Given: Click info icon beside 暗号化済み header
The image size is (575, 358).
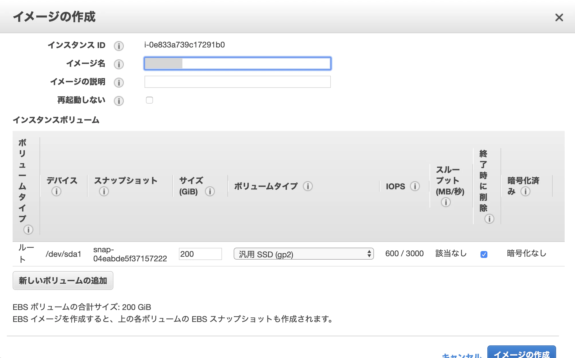Looking at the screenshot, I should point(525,191).
